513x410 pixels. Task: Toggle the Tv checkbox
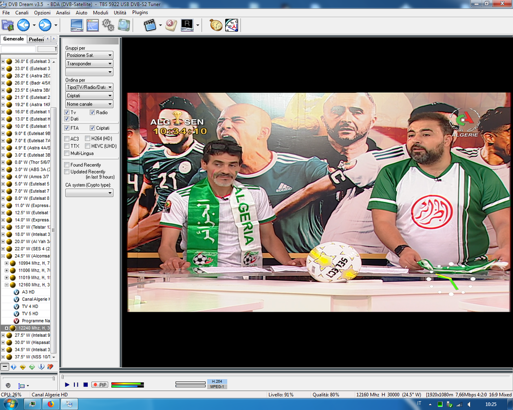pyautogui.click(x=67, y=112)
